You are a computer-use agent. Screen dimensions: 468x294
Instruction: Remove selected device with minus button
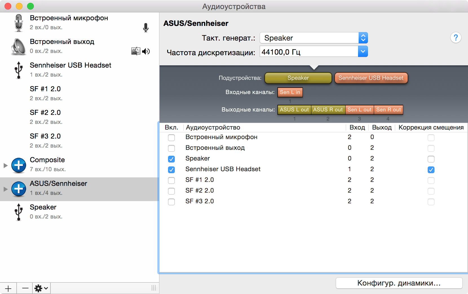(x=25, y=288)
